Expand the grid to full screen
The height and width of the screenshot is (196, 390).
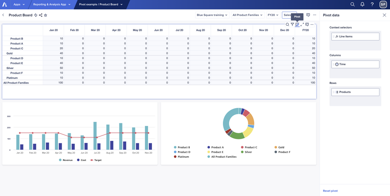point(302,25)
